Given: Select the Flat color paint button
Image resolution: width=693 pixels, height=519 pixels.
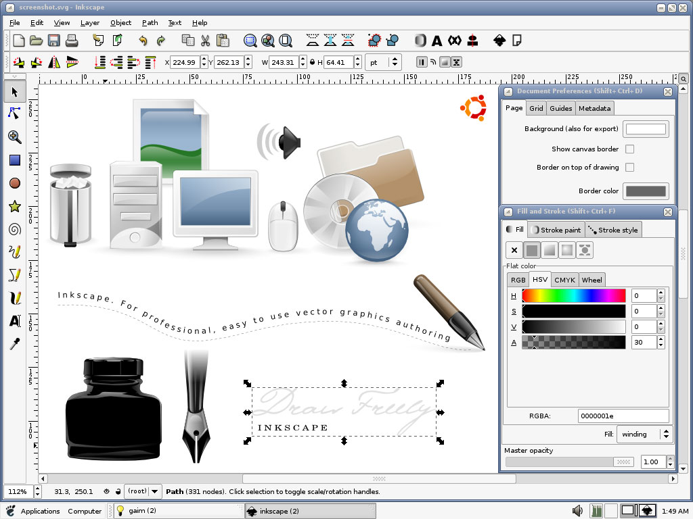Looking at the screenshot, I should 532,250.
